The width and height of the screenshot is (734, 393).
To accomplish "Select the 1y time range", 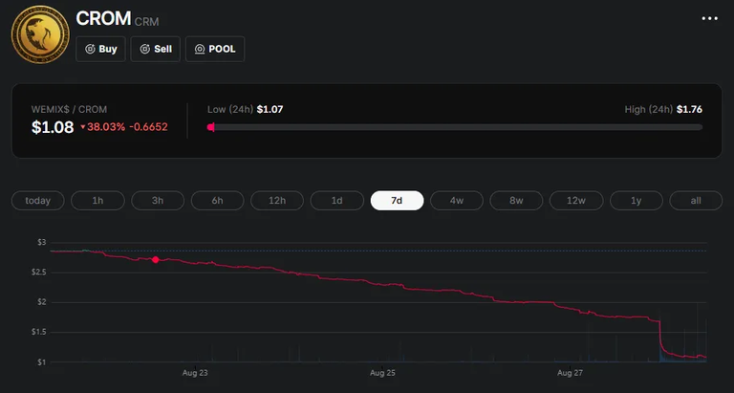I will pyautogui.click(x=637, y=201).
